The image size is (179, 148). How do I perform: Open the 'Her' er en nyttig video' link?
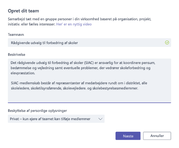click(74, 24)
